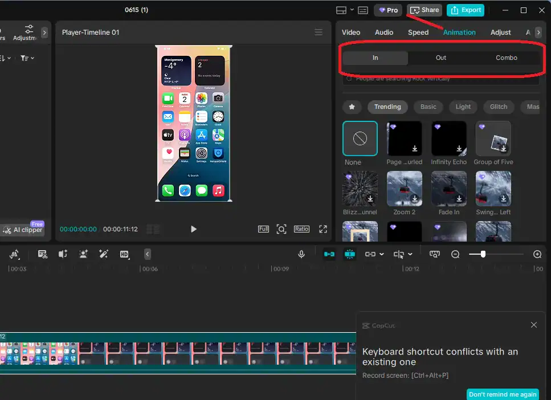
Task: Select the Combo animation mode
Action: point(507,58)
